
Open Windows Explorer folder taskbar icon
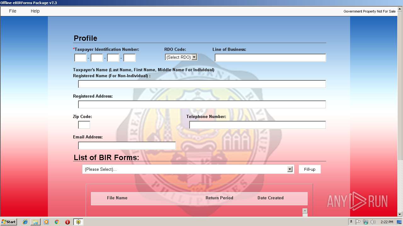(x=36, y=222)
